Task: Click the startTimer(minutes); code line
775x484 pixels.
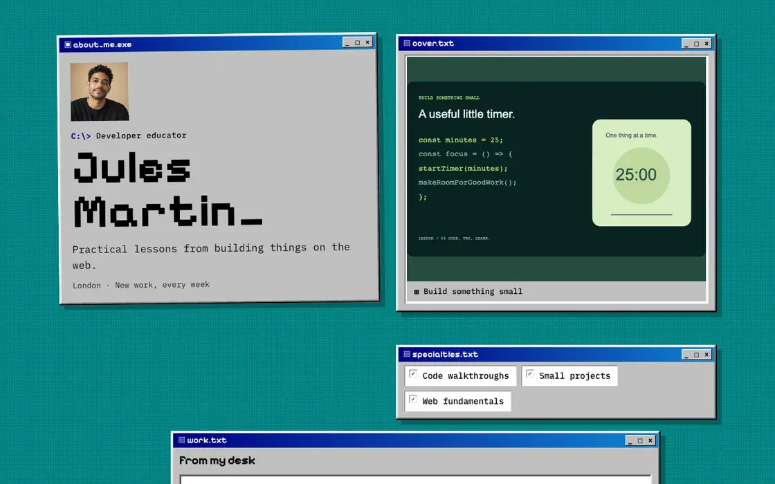Action: tap(463, 169)
